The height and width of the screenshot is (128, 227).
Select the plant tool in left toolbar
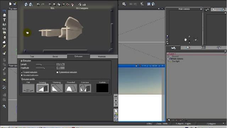coord(4,33)
